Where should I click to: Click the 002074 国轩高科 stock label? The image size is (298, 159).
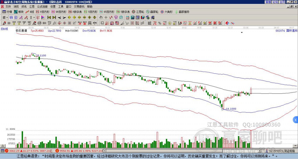click(286, 30)
